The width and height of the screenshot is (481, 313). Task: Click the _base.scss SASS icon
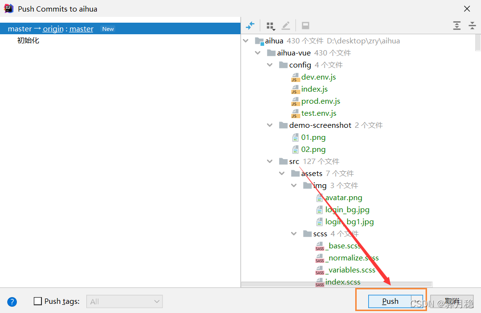pyautogui.click(x=320, y=246)
